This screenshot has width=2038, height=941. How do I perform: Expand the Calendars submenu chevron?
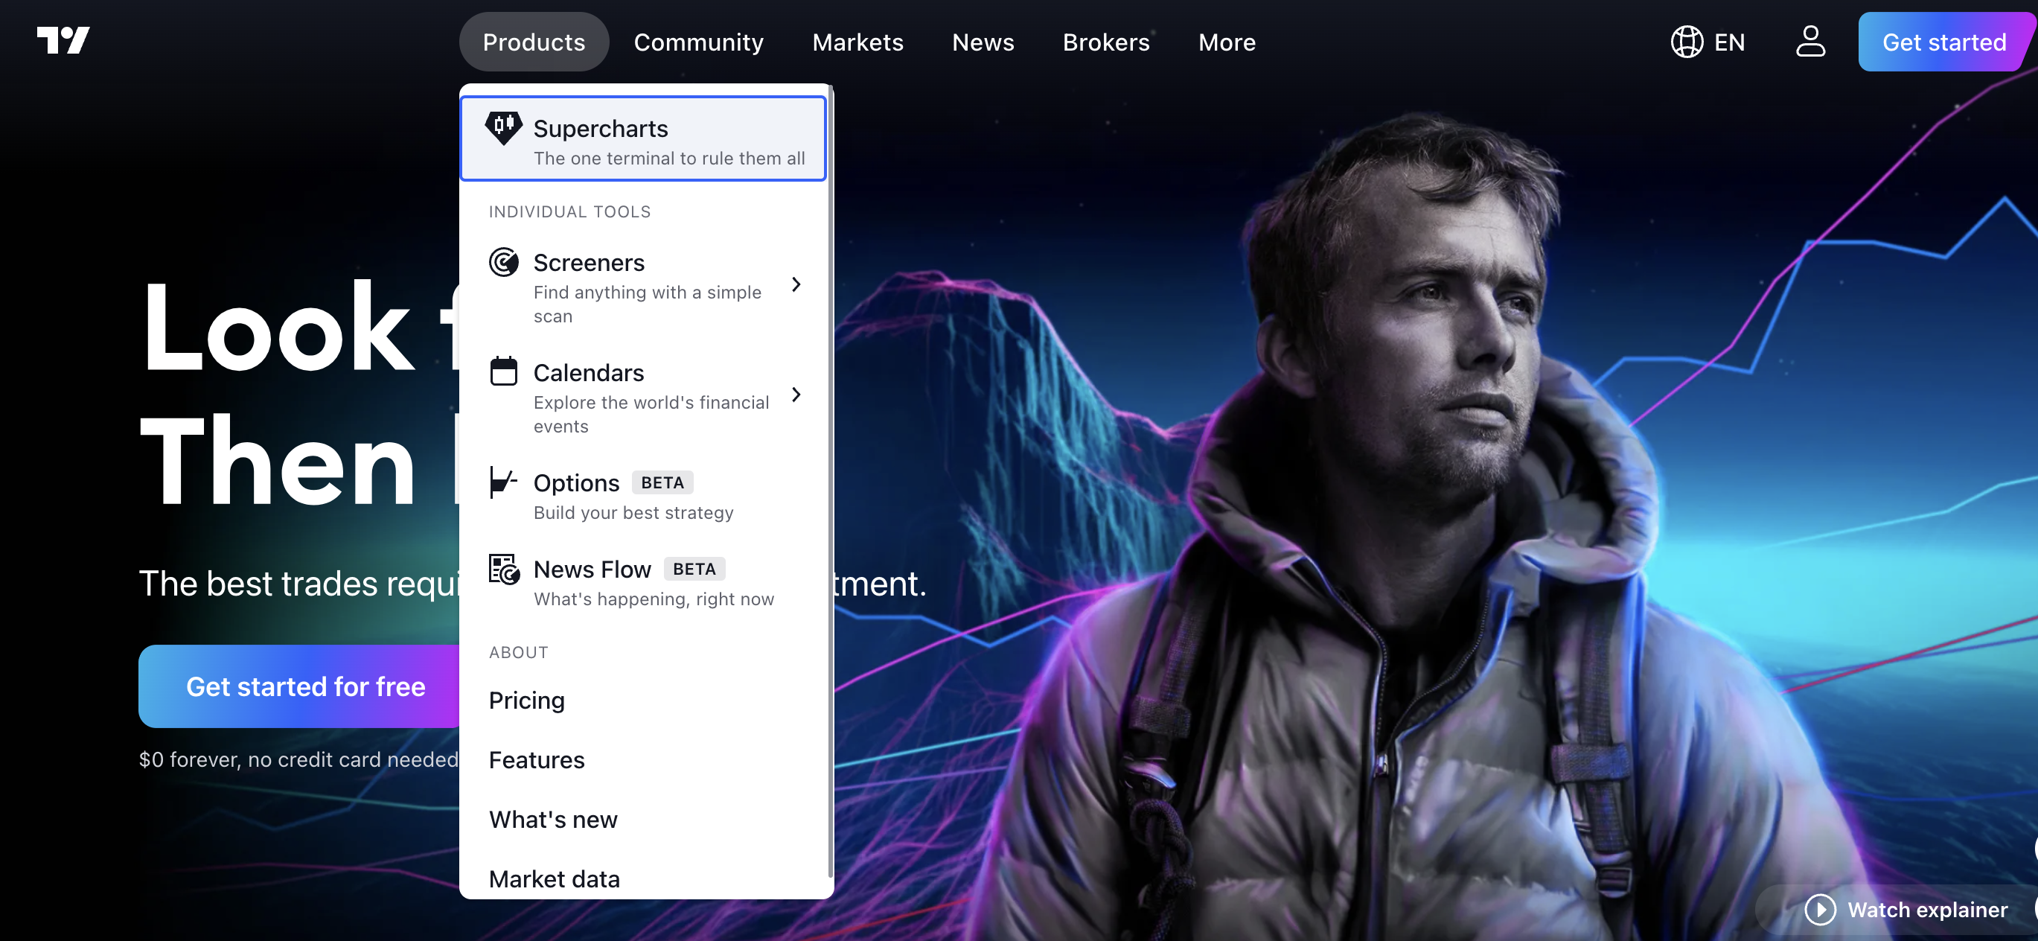[796, 395]
